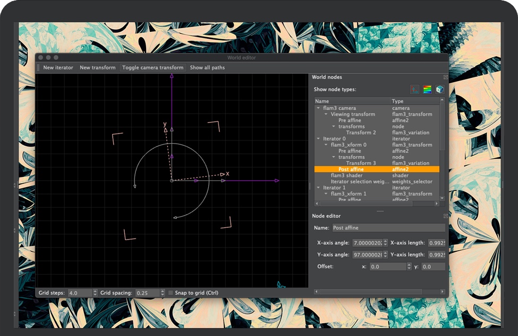
Task: Select Transform 3 in the node tree
Action: tap(361, 163)
